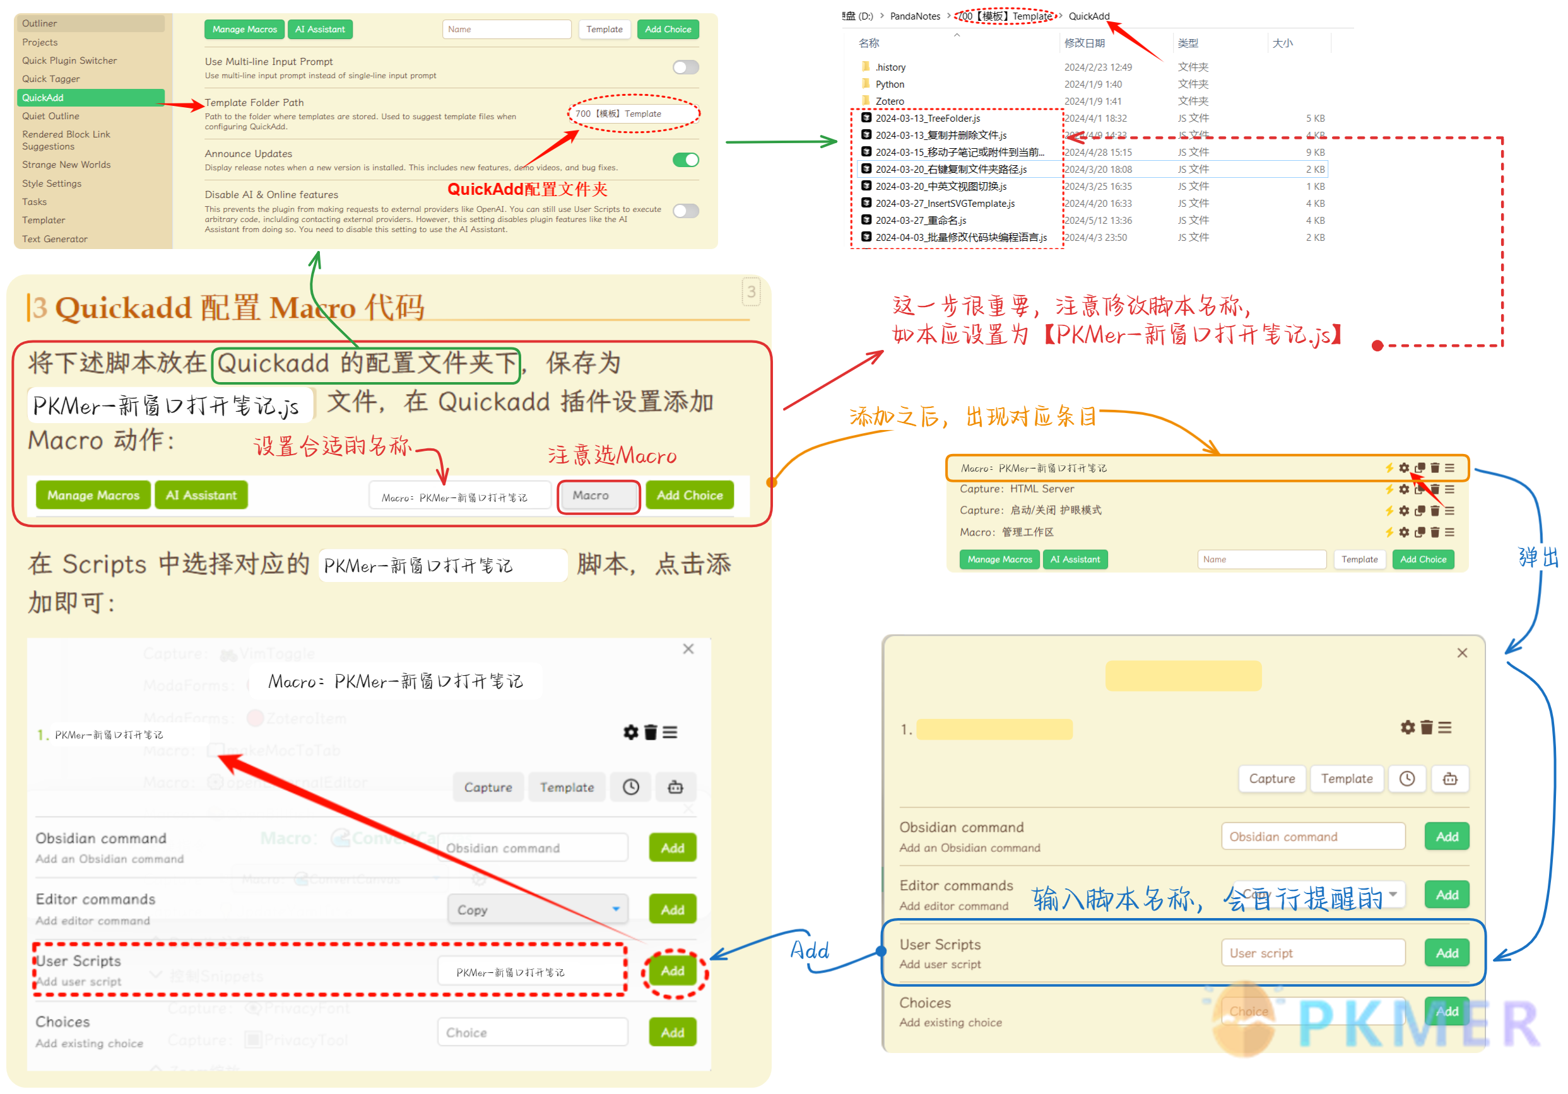Open the Outliner plugin settings tab

pos(90,23)
